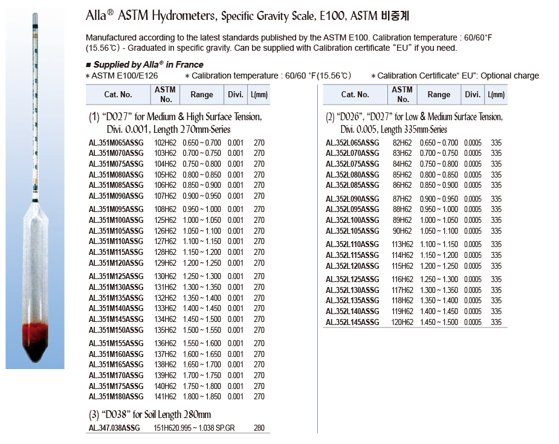Select catalog number AL.351M180ASSG

click(x=116, y=396)
